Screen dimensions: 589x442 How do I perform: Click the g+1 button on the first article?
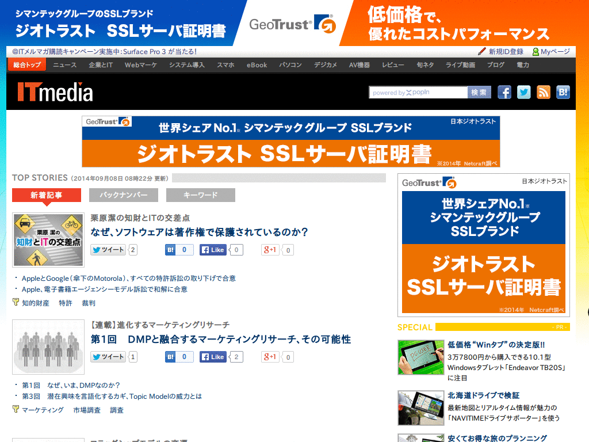269,250
